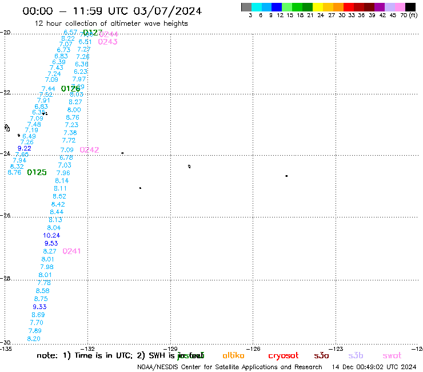Click the wave height value 7.91
Screen dimensions: 423x372
(x=43, y=101)
